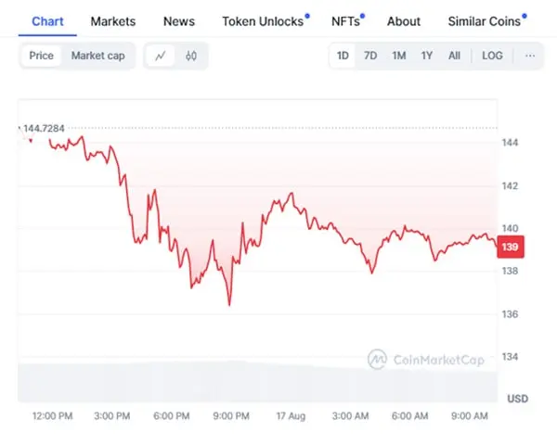Enable LOG scale
Screen dimensions: 557x445
(492, 56)
